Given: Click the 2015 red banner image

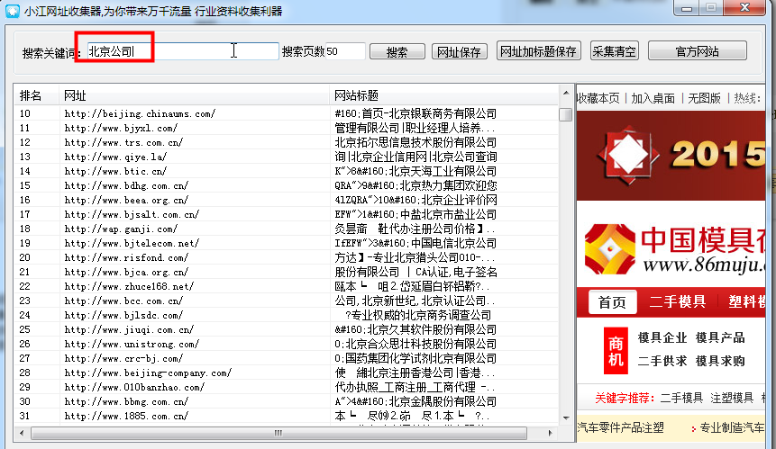Looking at the screenshot, I should pos(671,156).
